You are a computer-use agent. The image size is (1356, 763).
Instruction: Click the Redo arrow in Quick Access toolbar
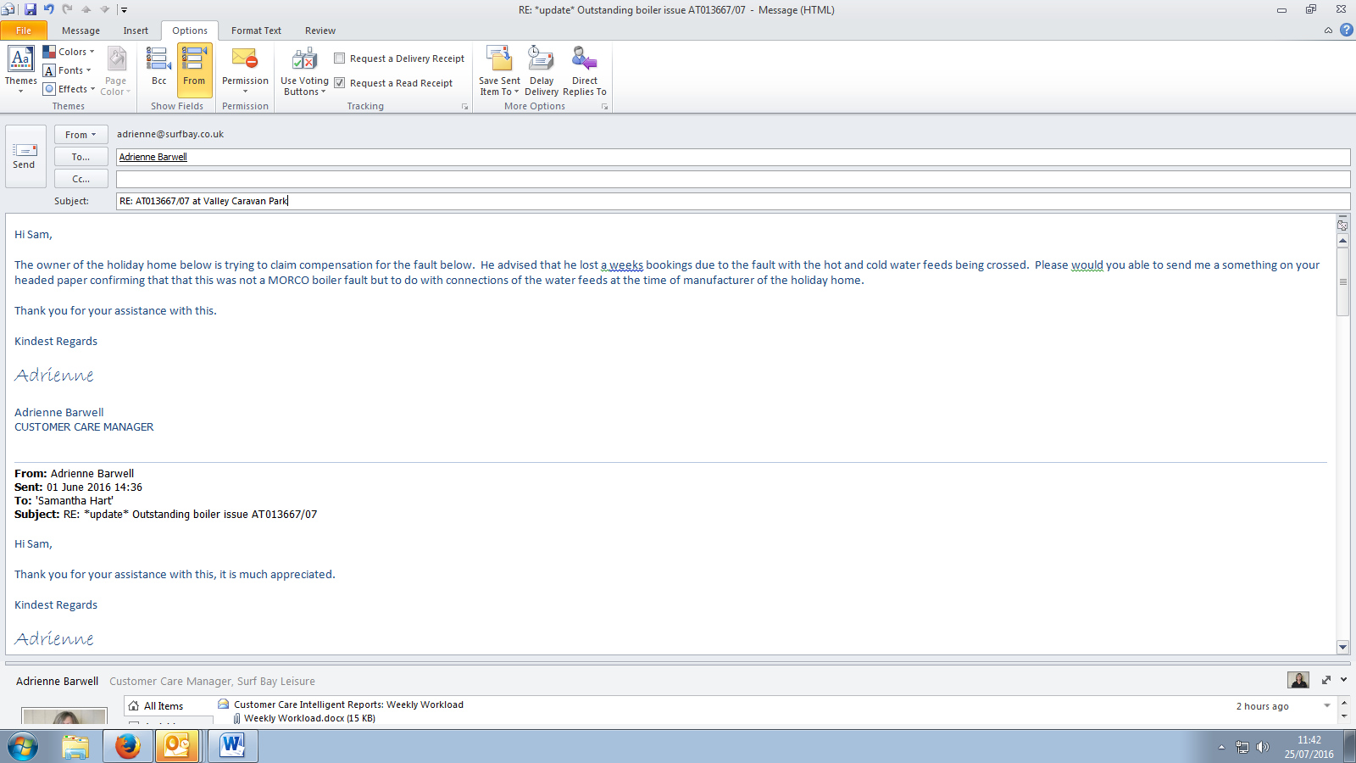point(67,9)
